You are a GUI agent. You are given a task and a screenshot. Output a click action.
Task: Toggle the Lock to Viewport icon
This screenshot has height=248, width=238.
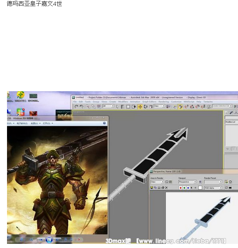pyautogui.click(x=200, y=182)
